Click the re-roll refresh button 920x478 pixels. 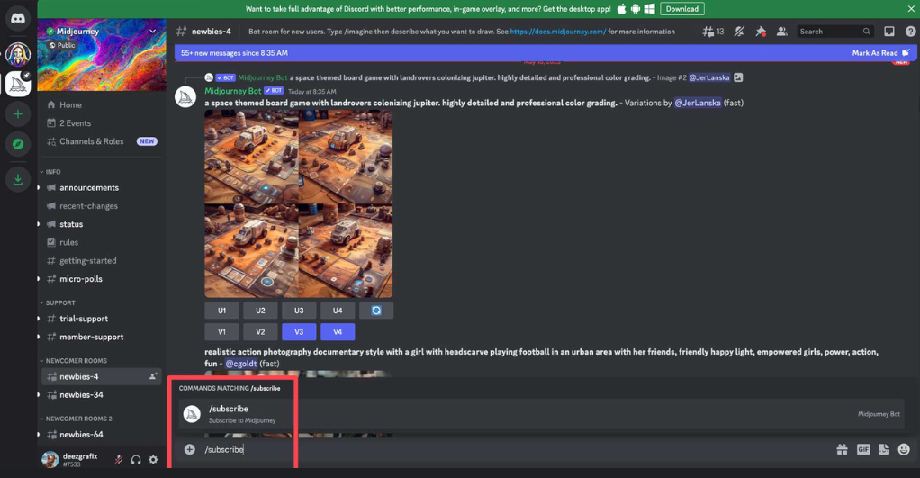pyautogui.click(x=376, y=311)
